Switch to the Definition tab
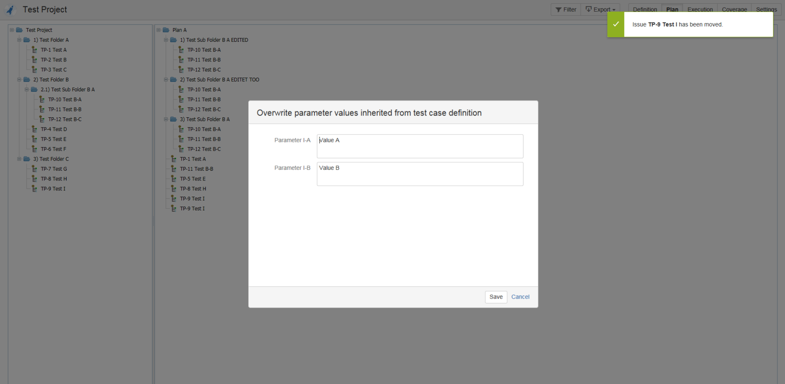This screenshot has width=785, height=384. (x=645, y=9)
